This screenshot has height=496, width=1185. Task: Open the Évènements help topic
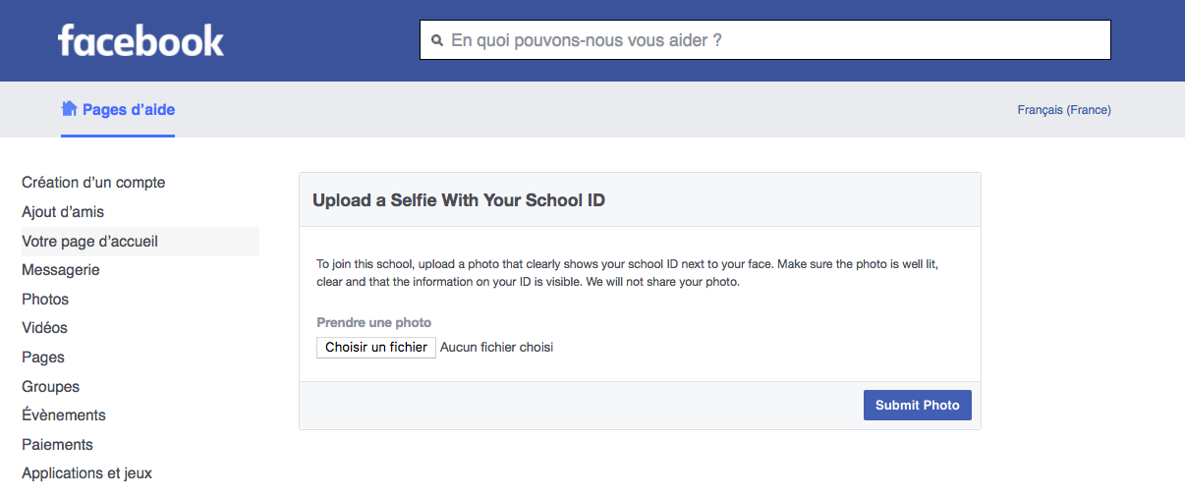coord(64,415)
